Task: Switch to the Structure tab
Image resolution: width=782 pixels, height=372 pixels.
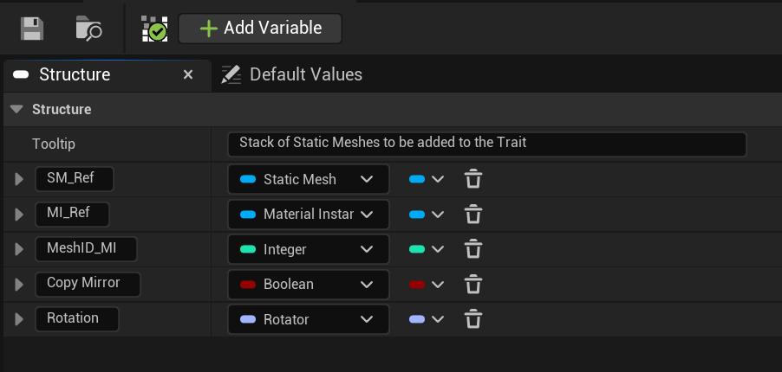Action: [75, 74]
